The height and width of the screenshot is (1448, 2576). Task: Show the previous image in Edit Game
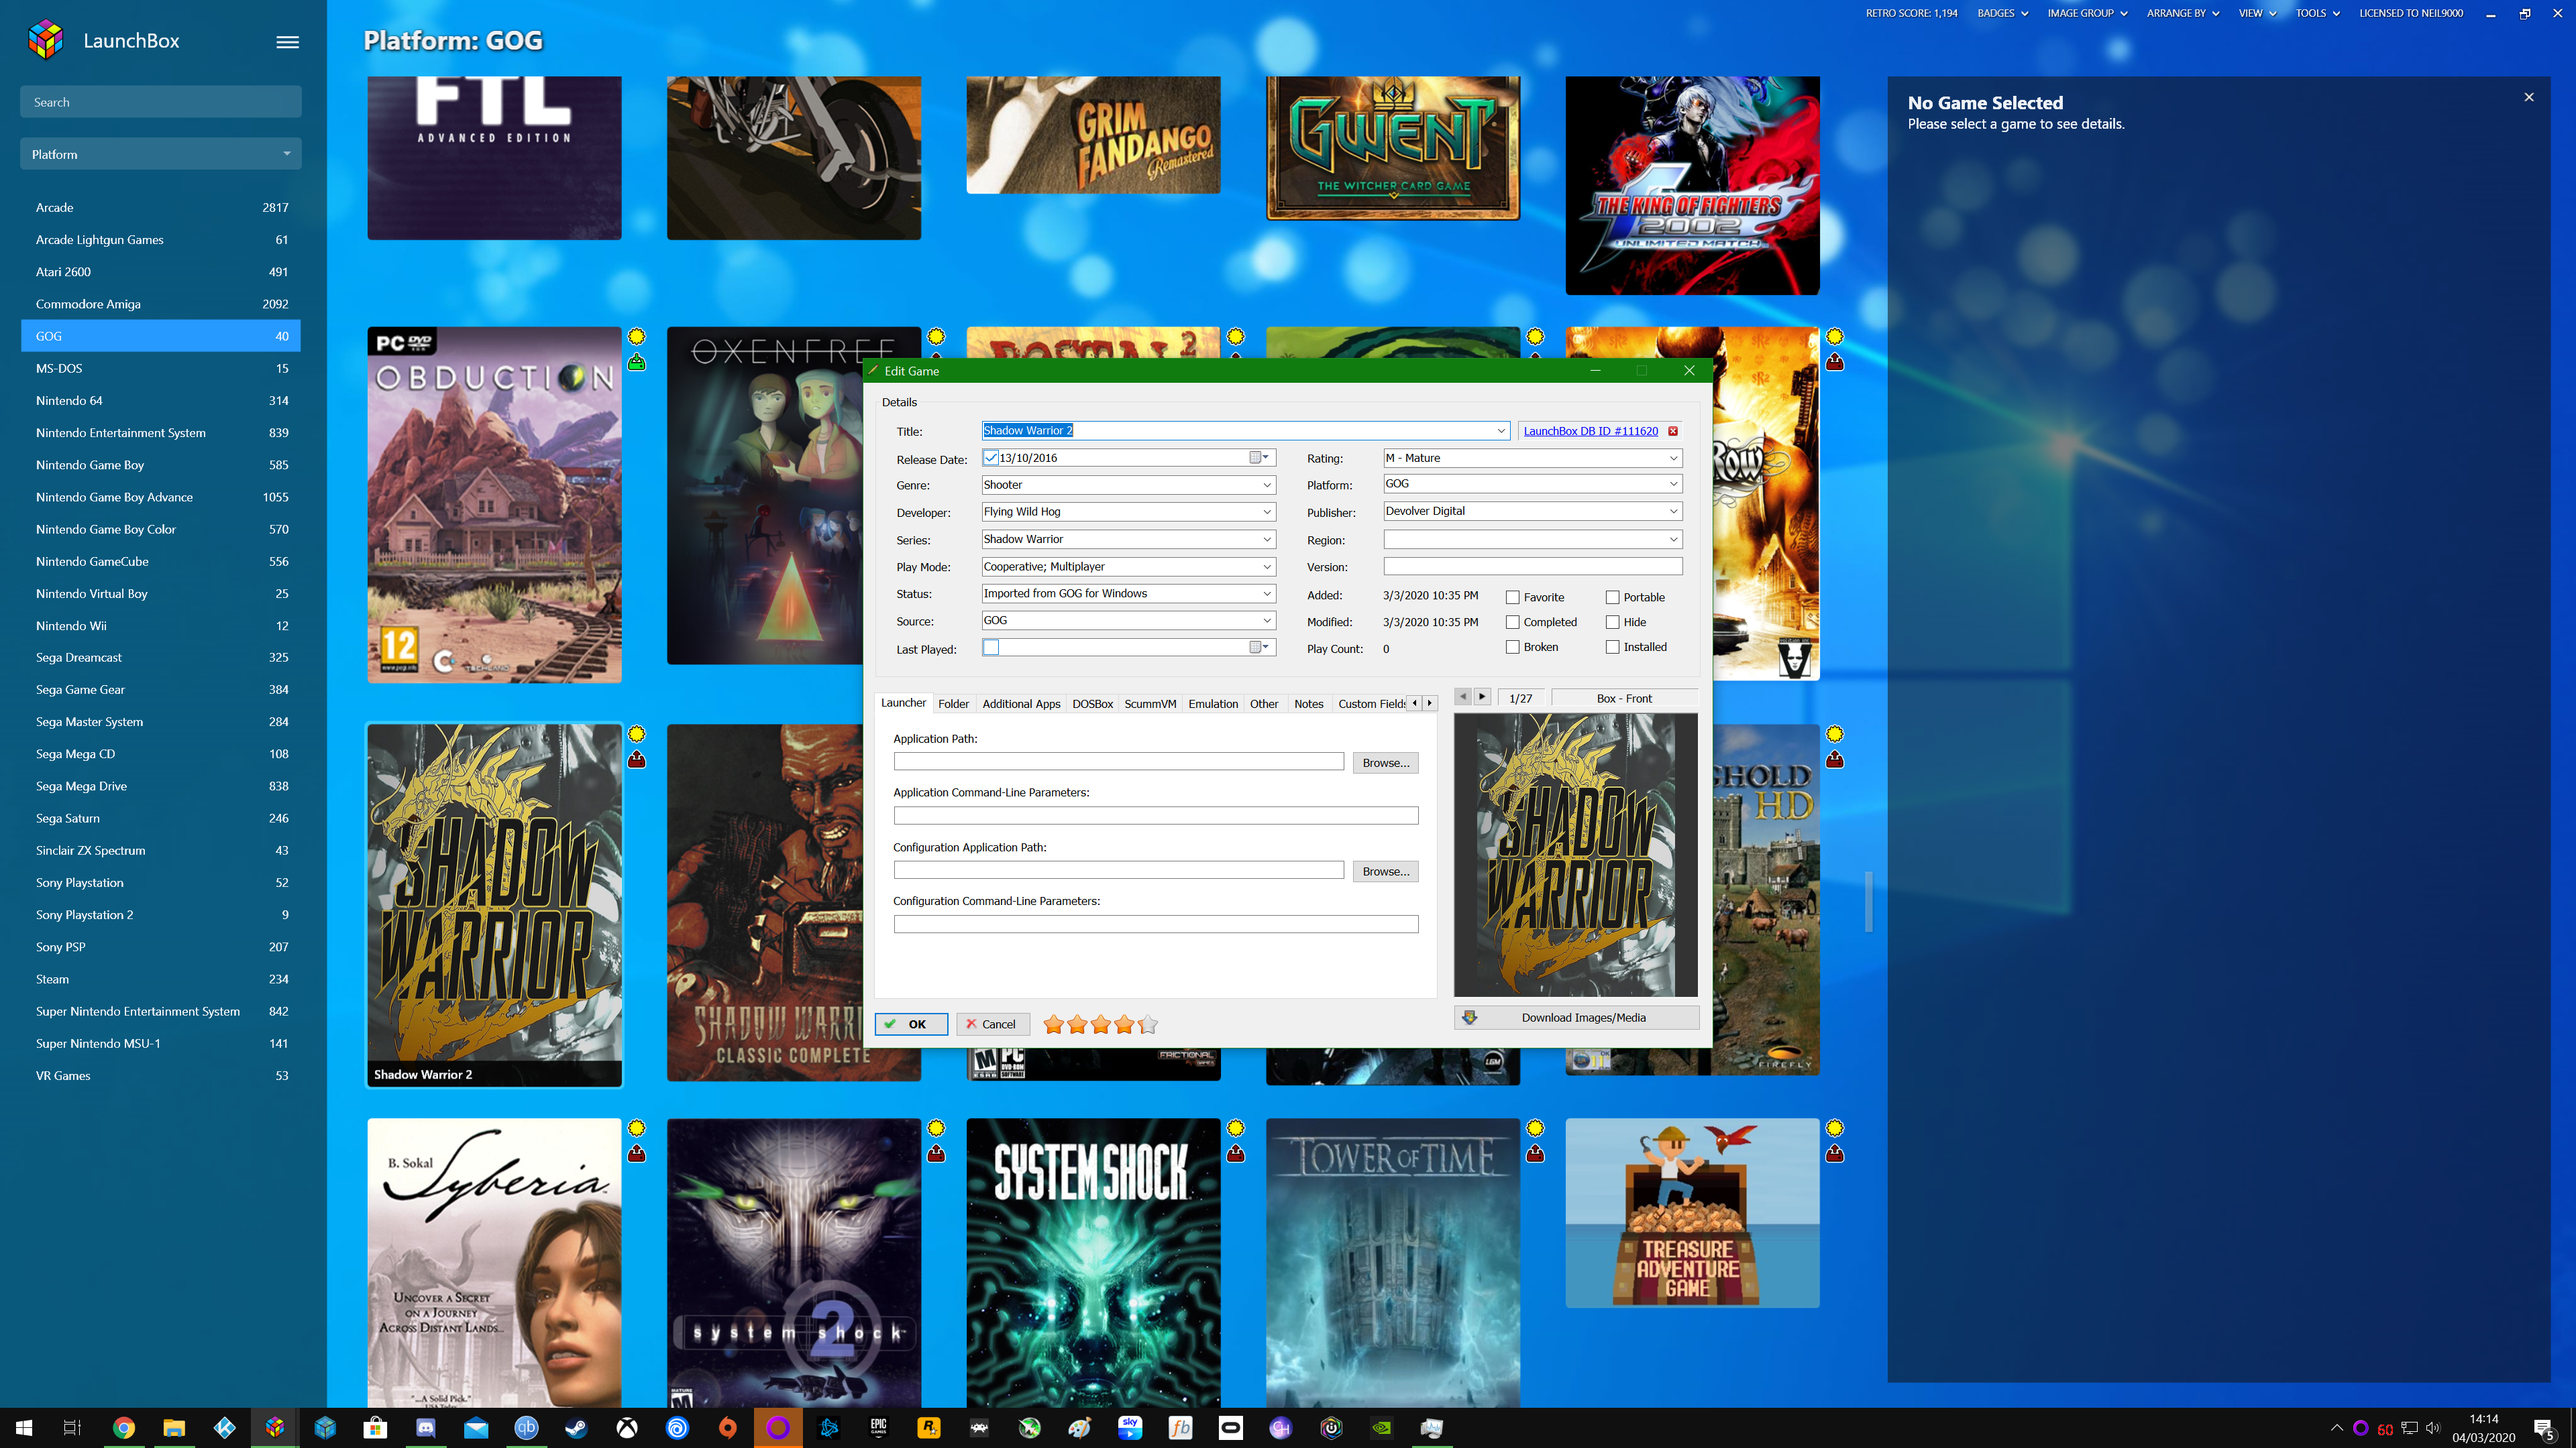pos(1463,697)
